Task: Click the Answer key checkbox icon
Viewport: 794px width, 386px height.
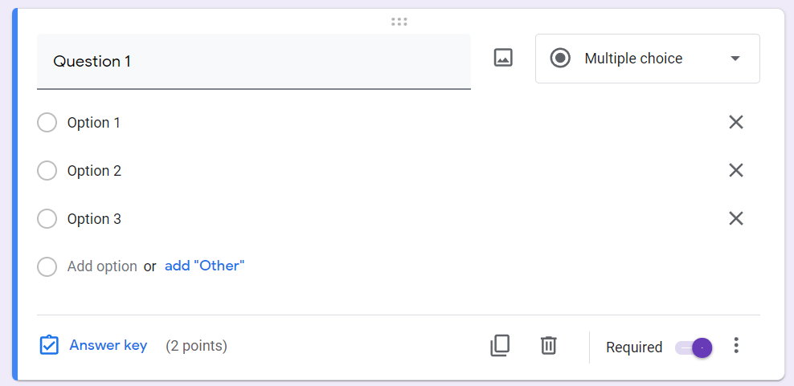Action: point(49,346)
